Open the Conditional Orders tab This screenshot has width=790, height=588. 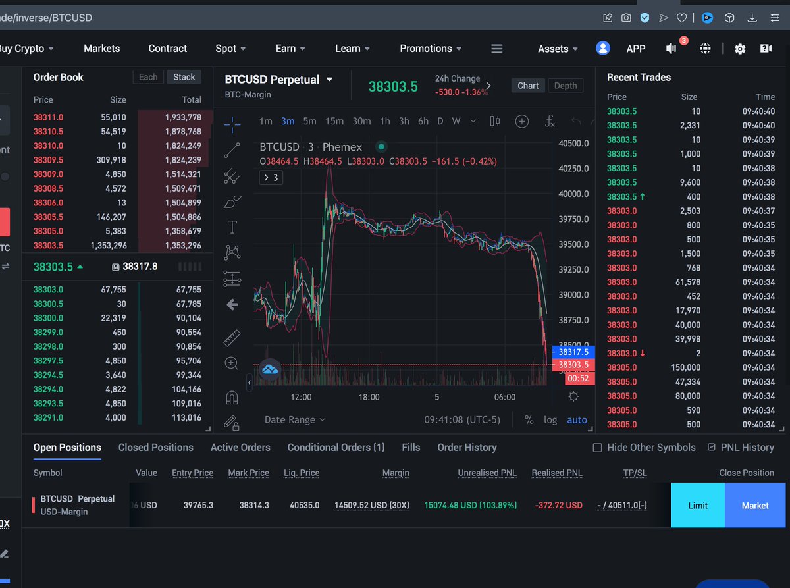click(336, 448)
